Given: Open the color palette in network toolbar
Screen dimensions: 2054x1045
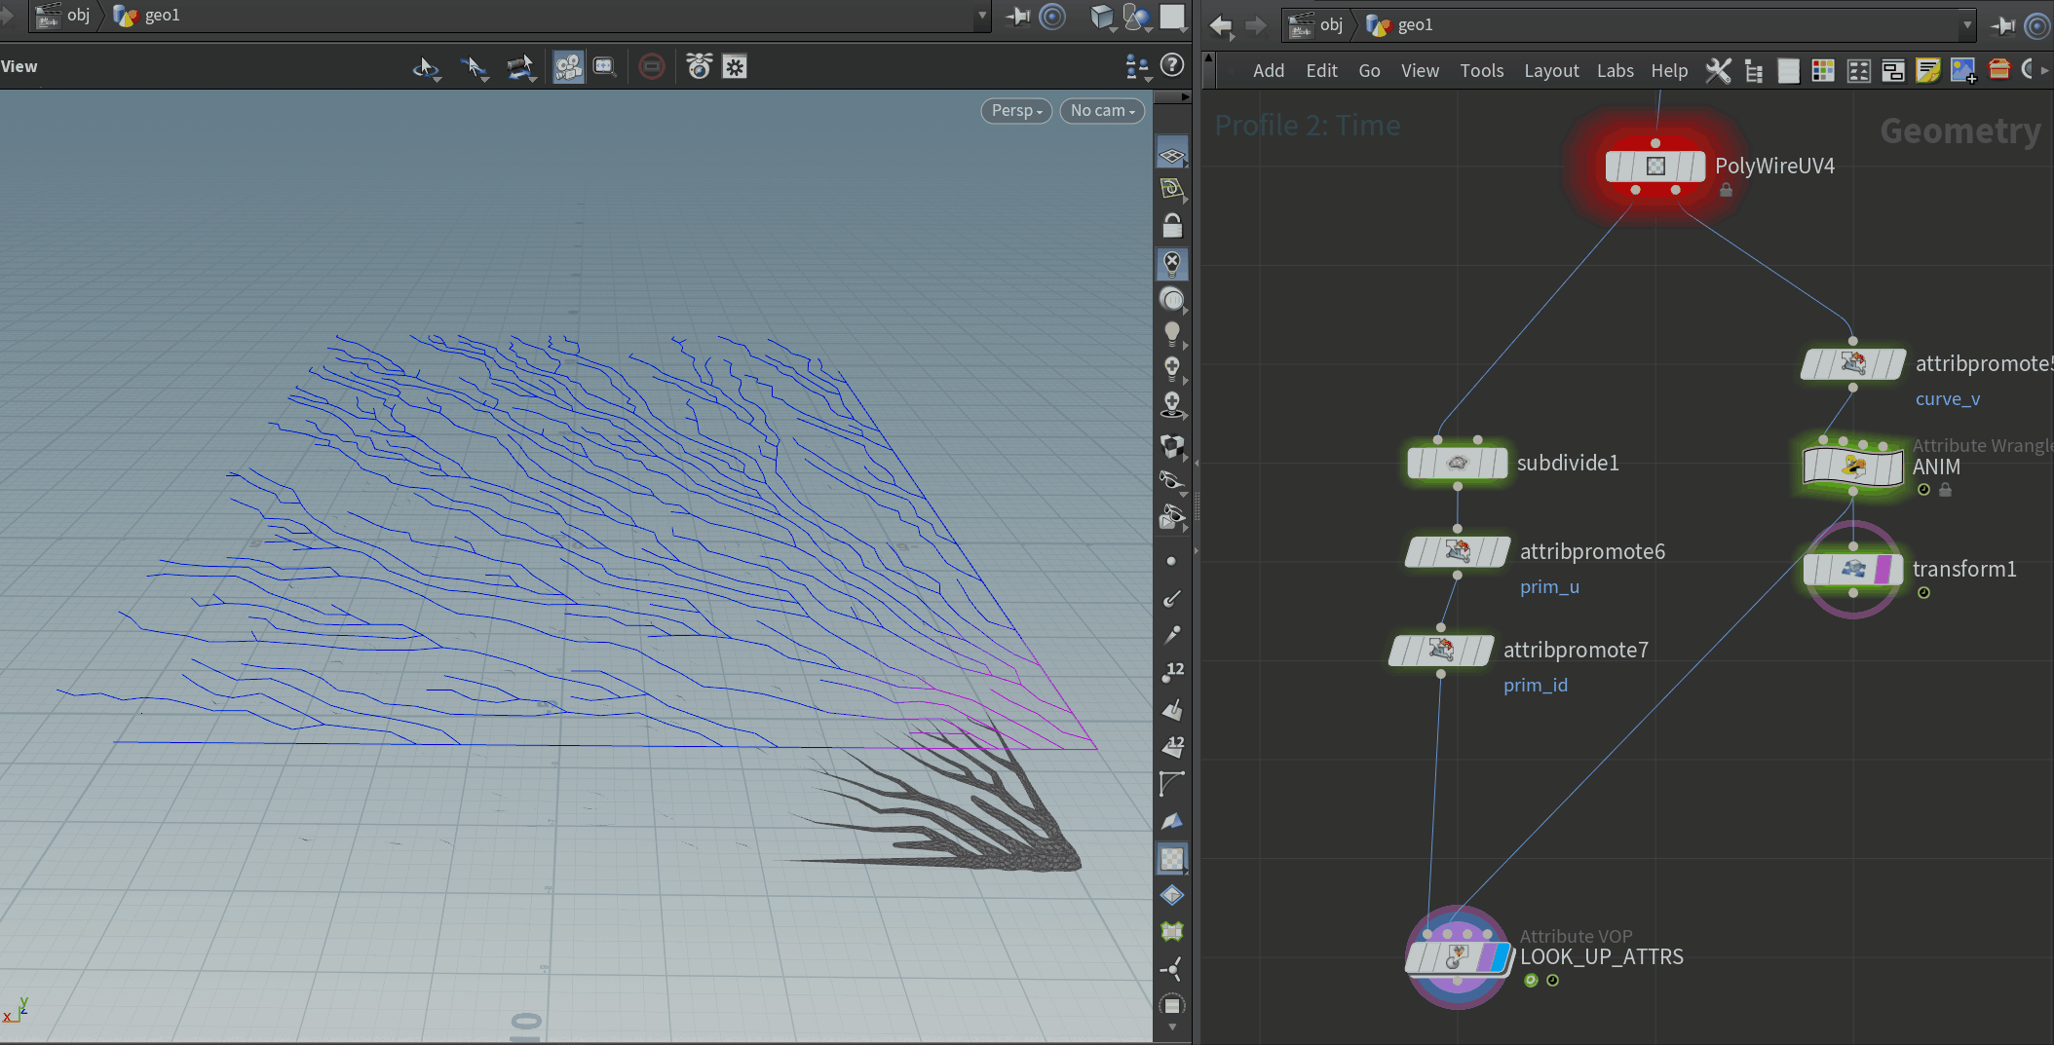Looking at the screenshot, I should point(1822,70).
